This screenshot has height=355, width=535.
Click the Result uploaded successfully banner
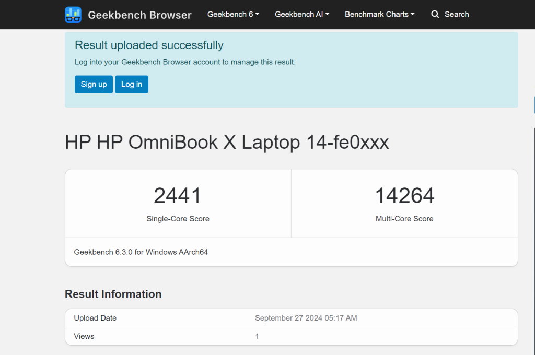pos(149,45)
